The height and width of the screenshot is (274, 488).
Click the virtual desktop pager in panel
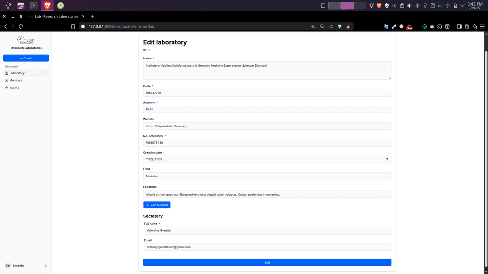click(x=347, y=6)
